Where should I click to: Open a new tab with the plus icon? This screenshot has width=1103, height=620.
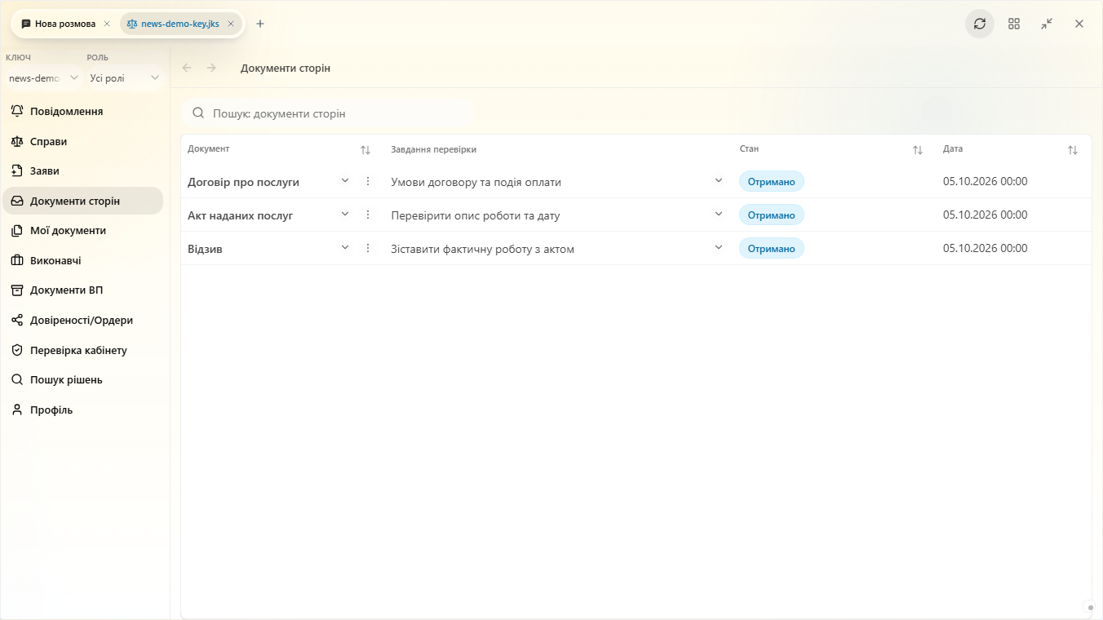(260, 24)
